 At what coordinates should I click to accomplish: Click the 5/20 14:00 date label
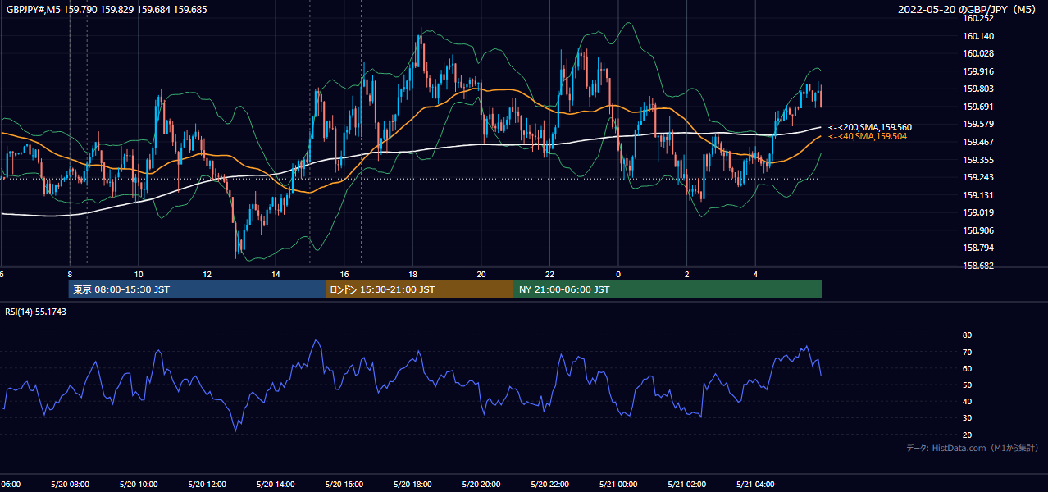(276, 485)
